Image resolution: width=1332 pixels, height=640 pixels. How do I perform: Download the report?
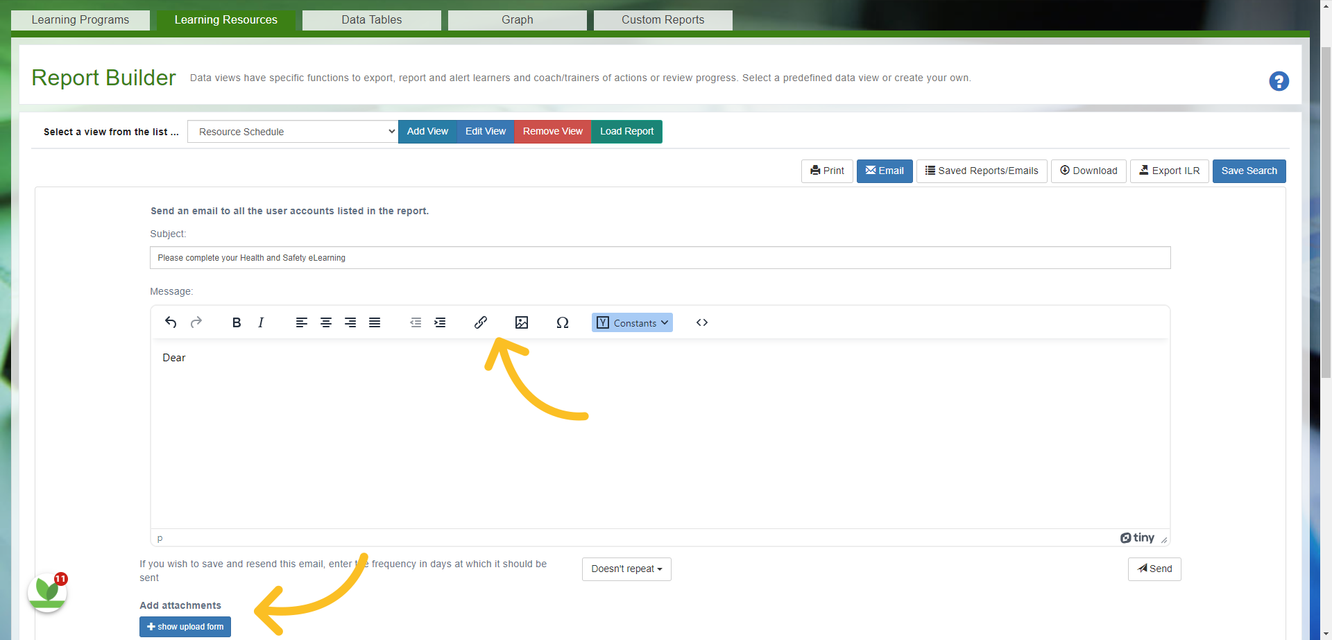(x=1088, y=171)
